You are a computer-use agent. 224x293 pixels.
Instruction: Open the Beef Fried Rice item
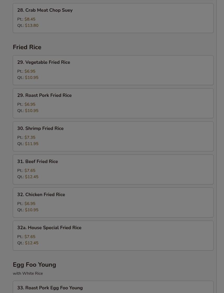113,169
